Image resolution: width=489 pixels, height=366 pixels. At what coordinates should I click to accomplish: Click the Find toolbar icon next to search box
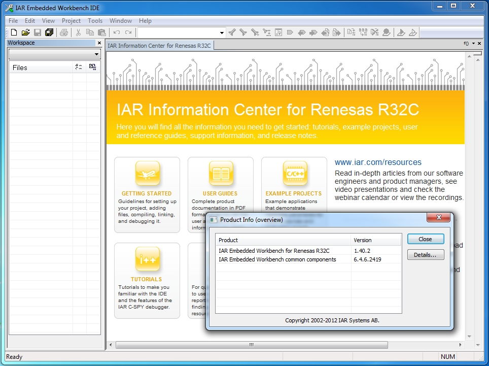232,32
